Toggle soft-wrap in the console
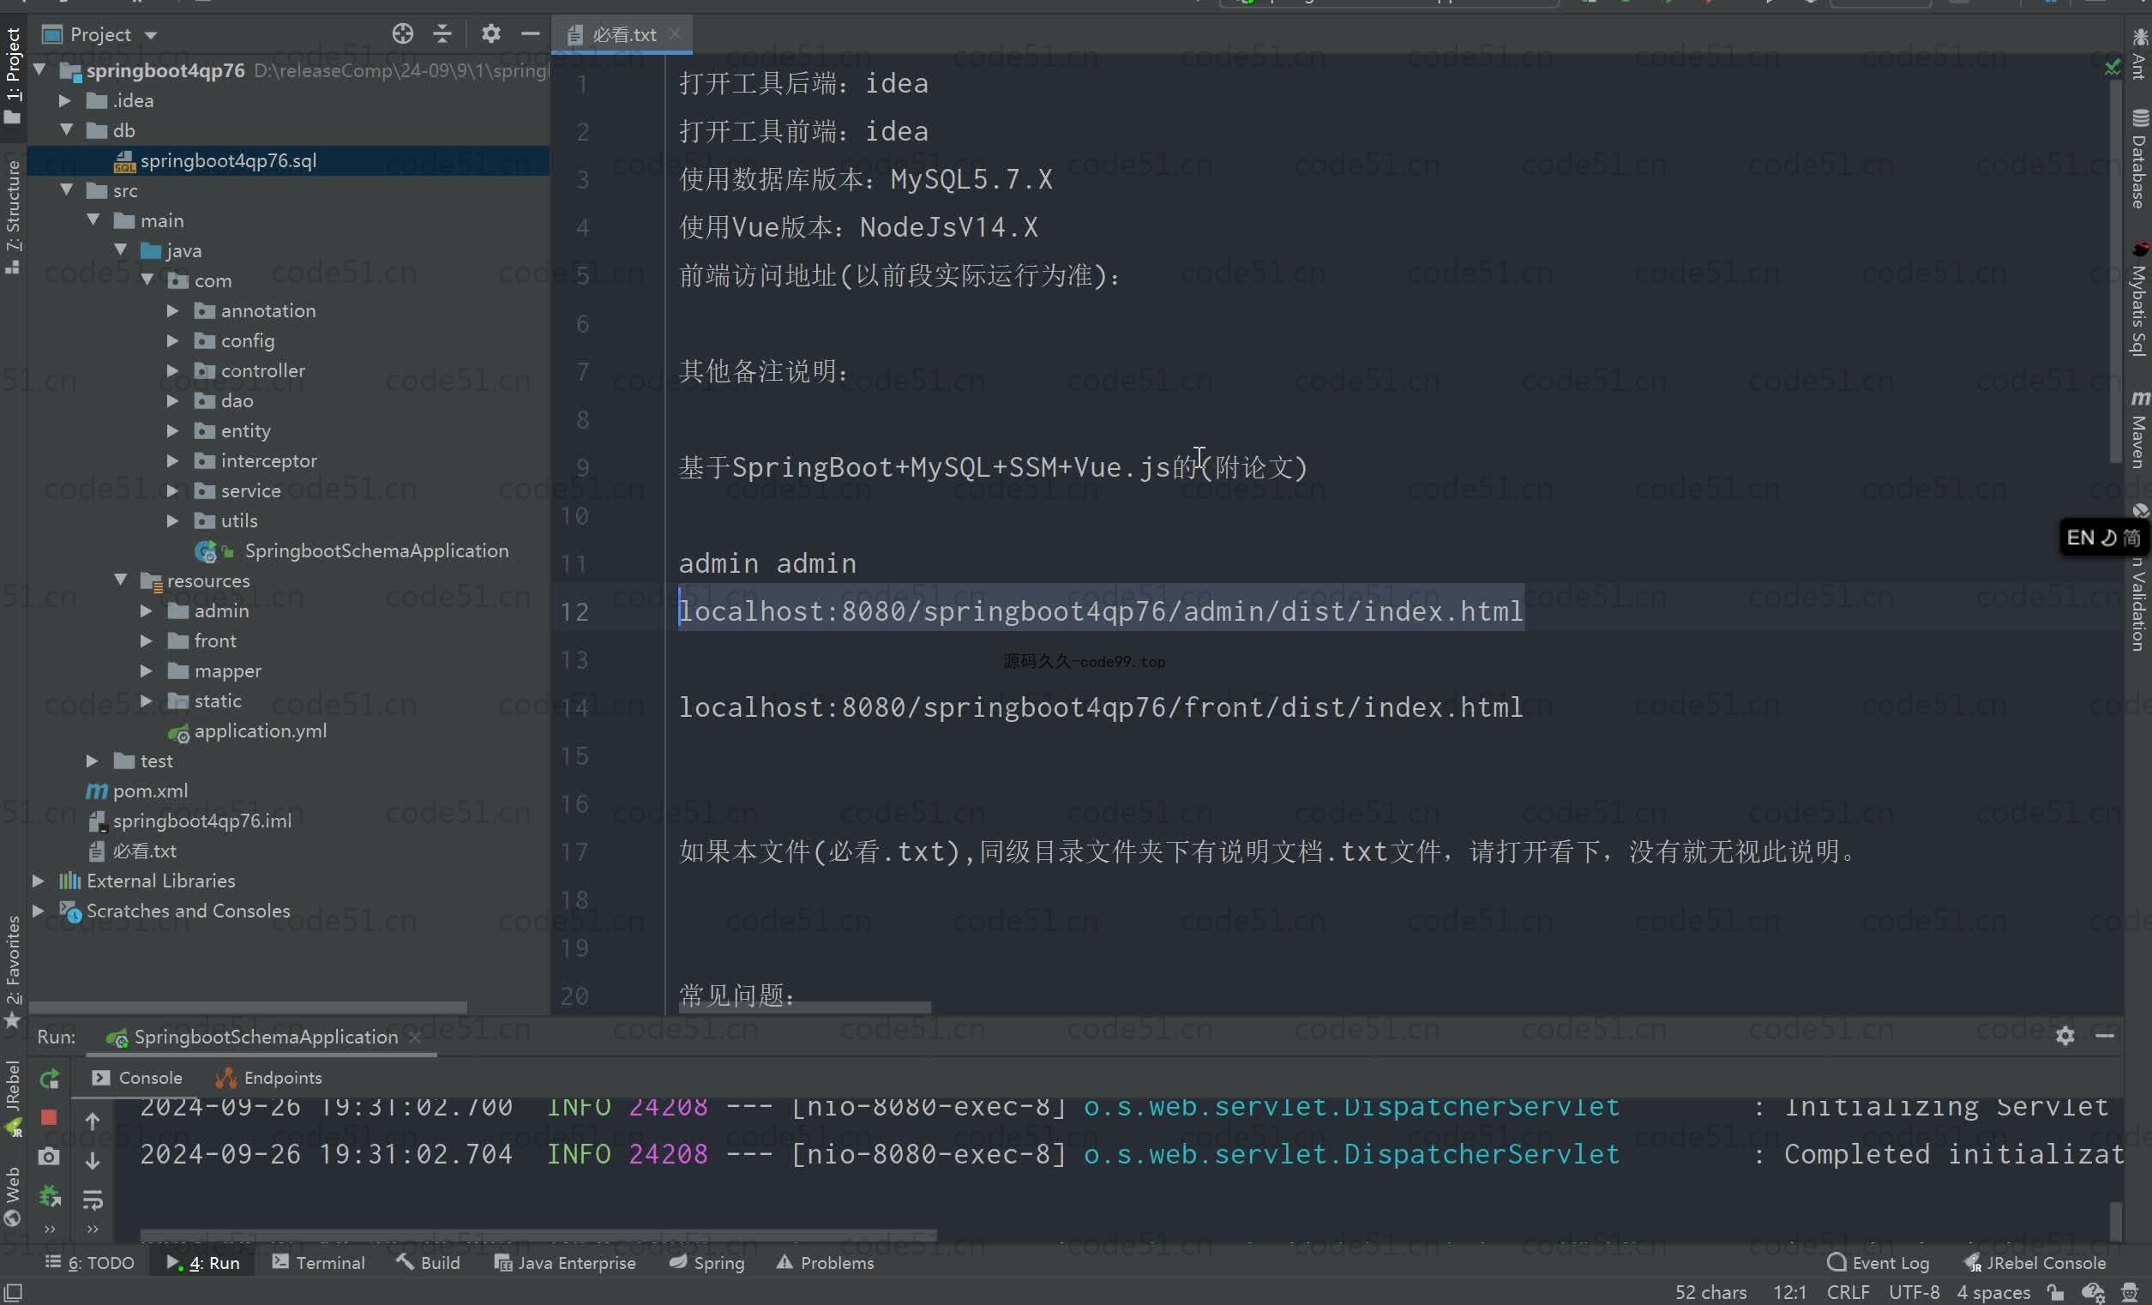Viewport: 2152px width, 1305px height. coord(93,1200)
